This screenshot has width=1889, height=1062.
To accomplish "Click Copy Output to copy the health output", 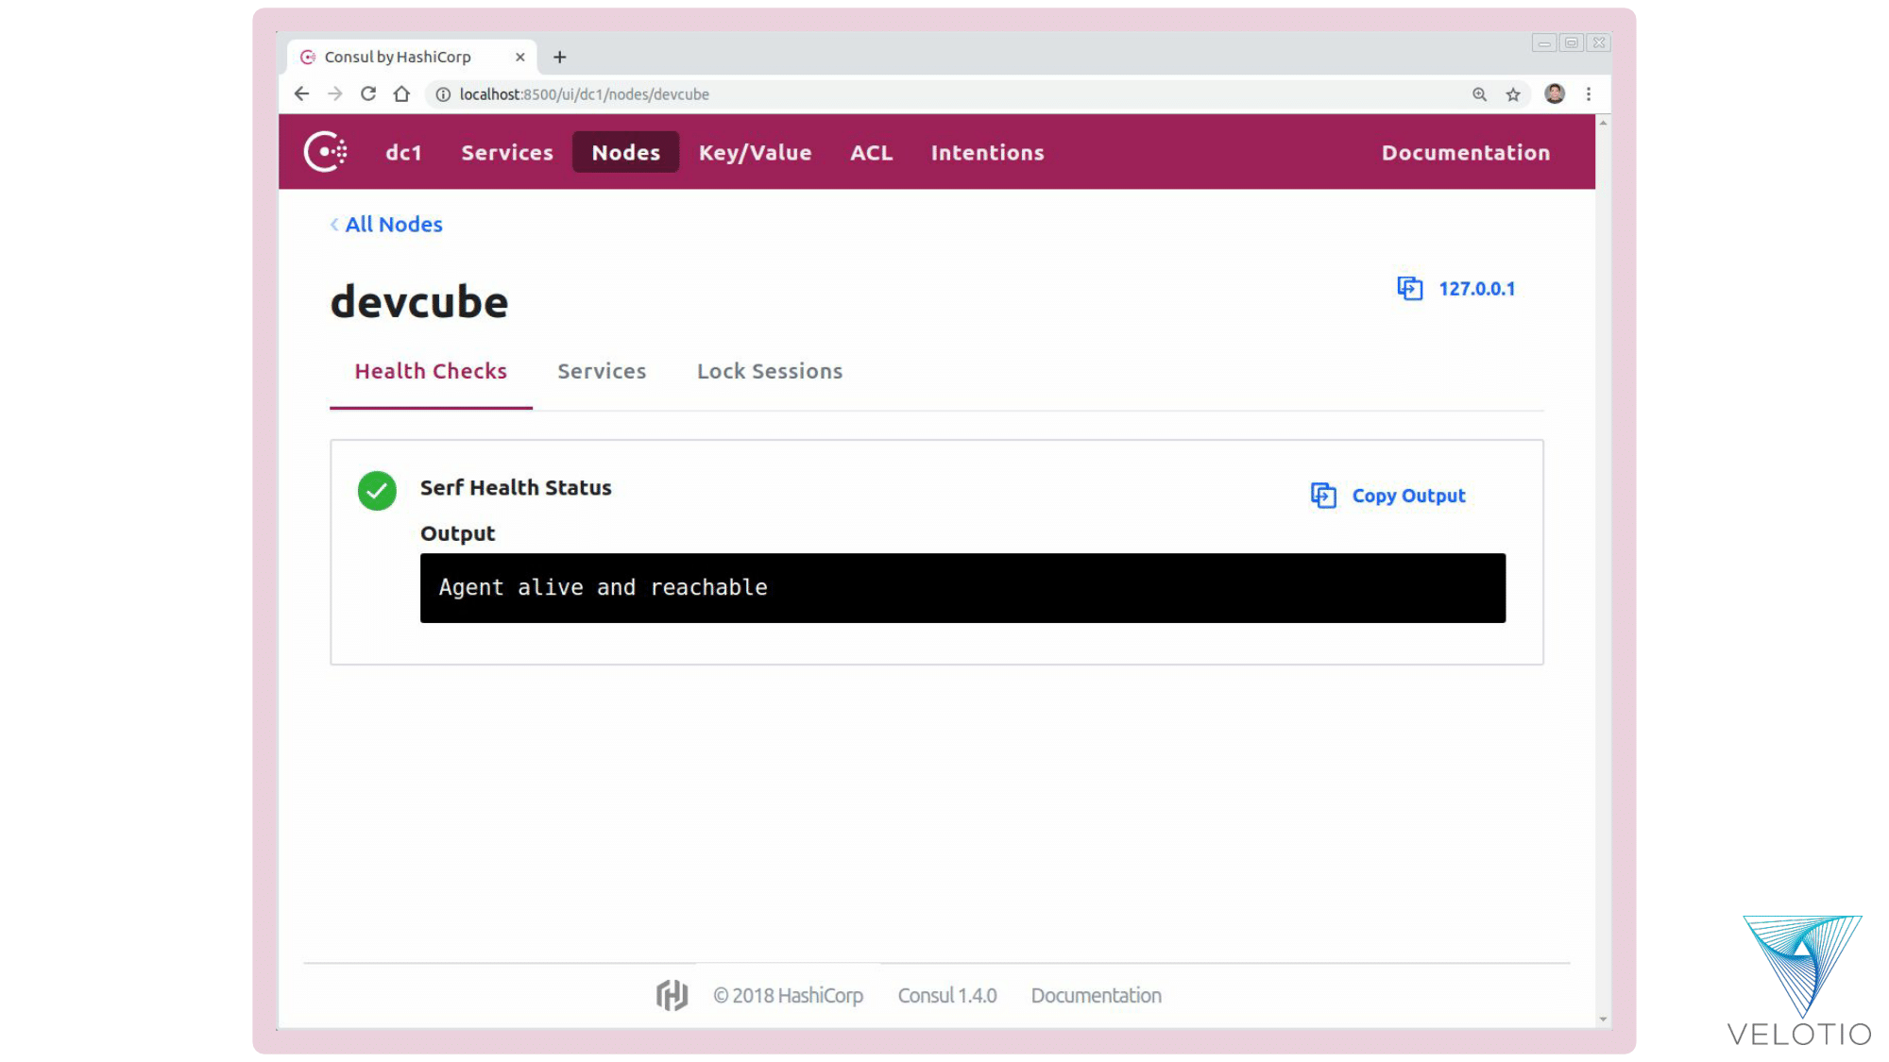I will [1407, 495].
